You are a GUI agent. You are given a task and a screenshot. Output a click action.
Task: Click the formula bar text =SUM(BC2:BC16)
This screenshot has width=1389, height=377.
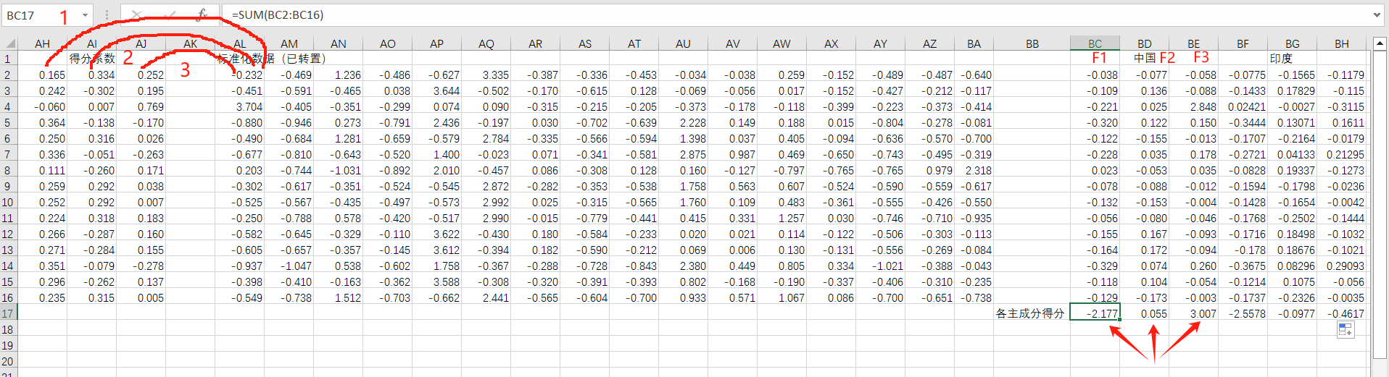pyautogui.click(x=278, y=15)
